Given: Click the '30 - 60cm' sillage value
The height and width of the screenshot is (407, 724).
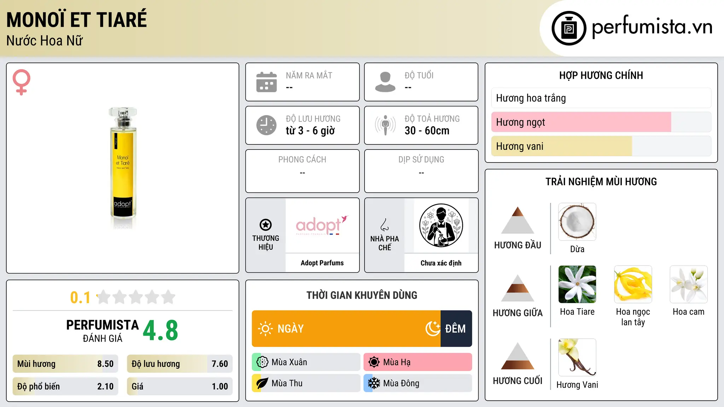Looking at the screenshot, I should tap(427, 131).
